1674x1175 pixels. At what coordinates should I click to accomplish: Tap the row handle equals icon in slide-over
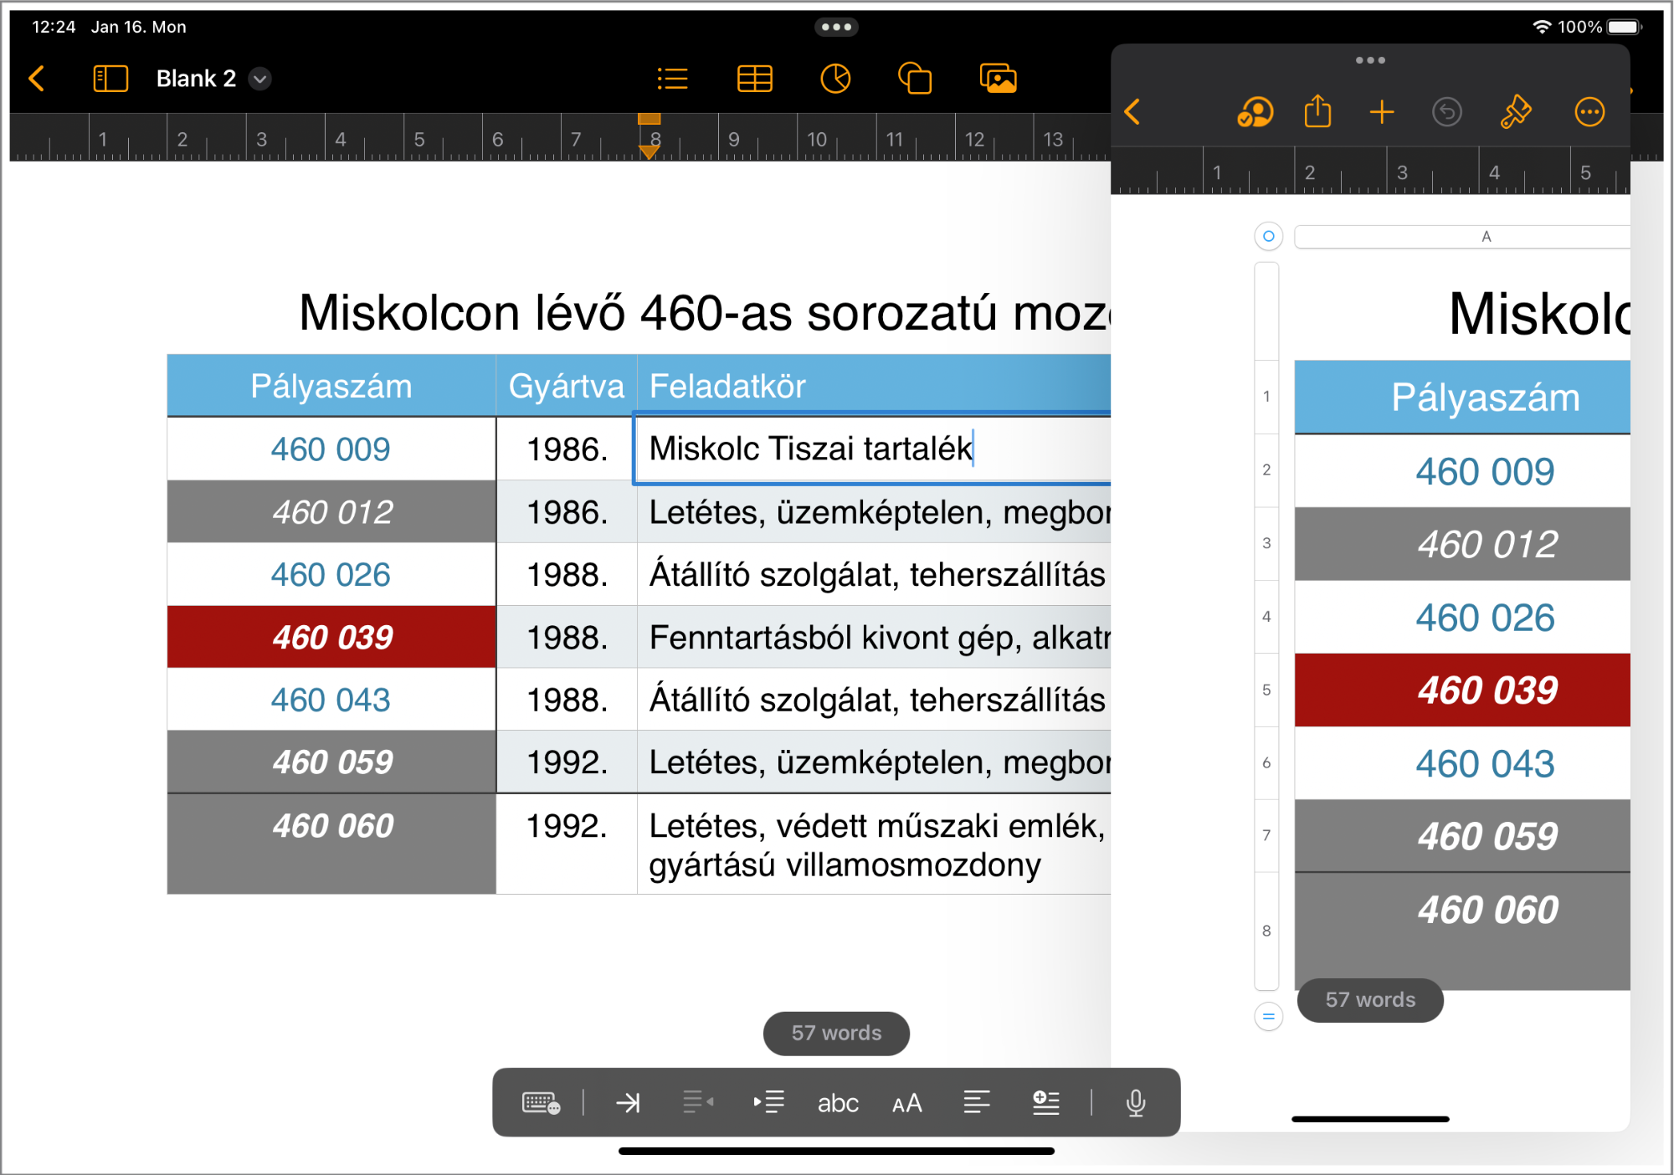coord(1268,1017)
